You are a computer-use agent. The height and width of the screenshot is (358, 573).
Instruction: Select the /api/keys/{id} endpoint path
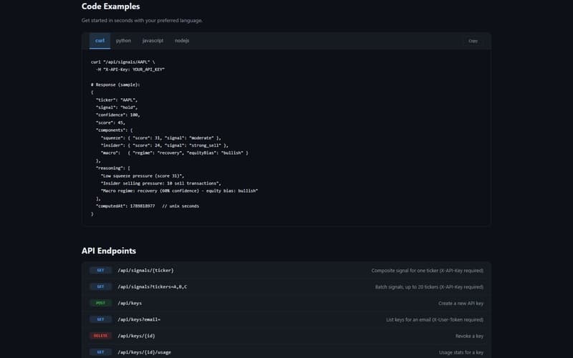click(136, 336)
